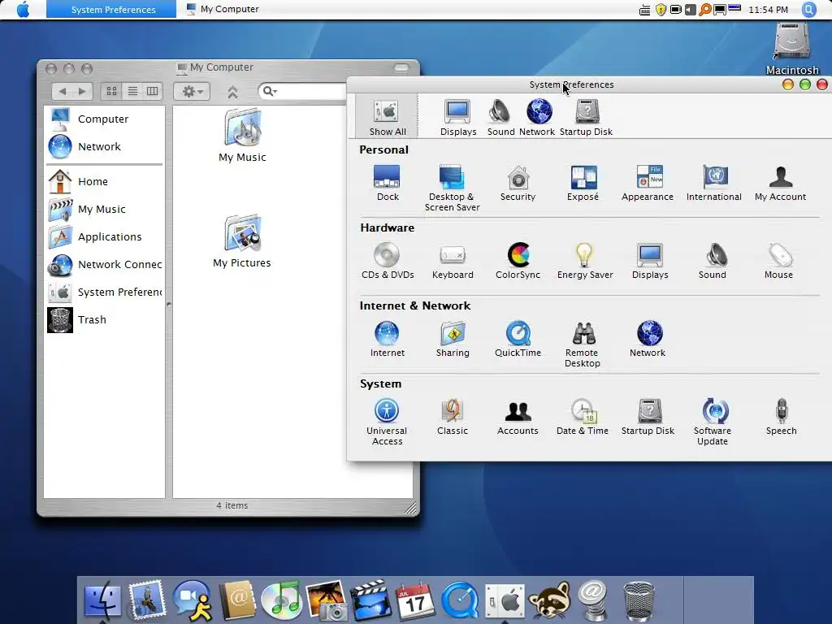The image size is (832, 624).
Task: Click the up-folder double arrow button
Action: point(232,92)
